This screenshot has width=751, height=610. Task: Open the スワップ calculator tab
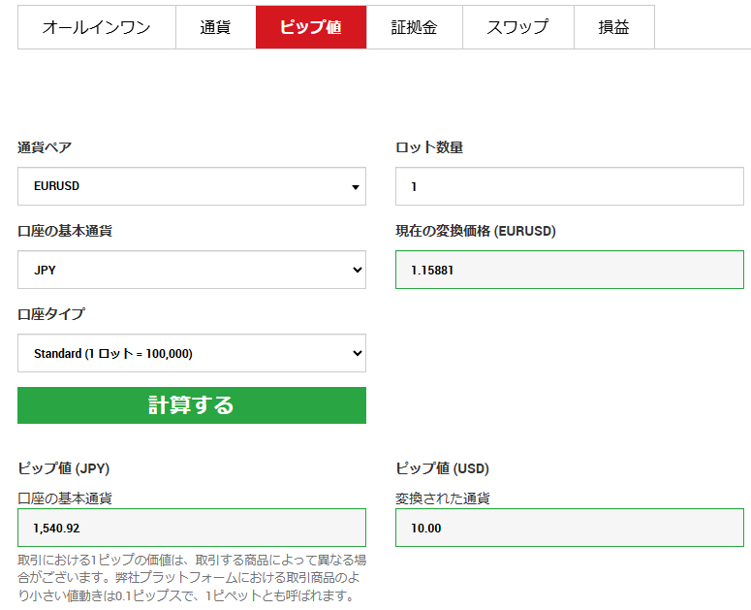tap(517, 27)
